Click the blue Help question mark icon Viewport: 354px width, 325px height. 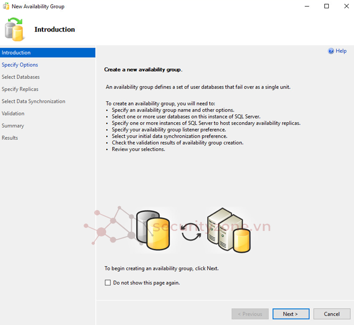pyautogui.click(x=331, y=51)
